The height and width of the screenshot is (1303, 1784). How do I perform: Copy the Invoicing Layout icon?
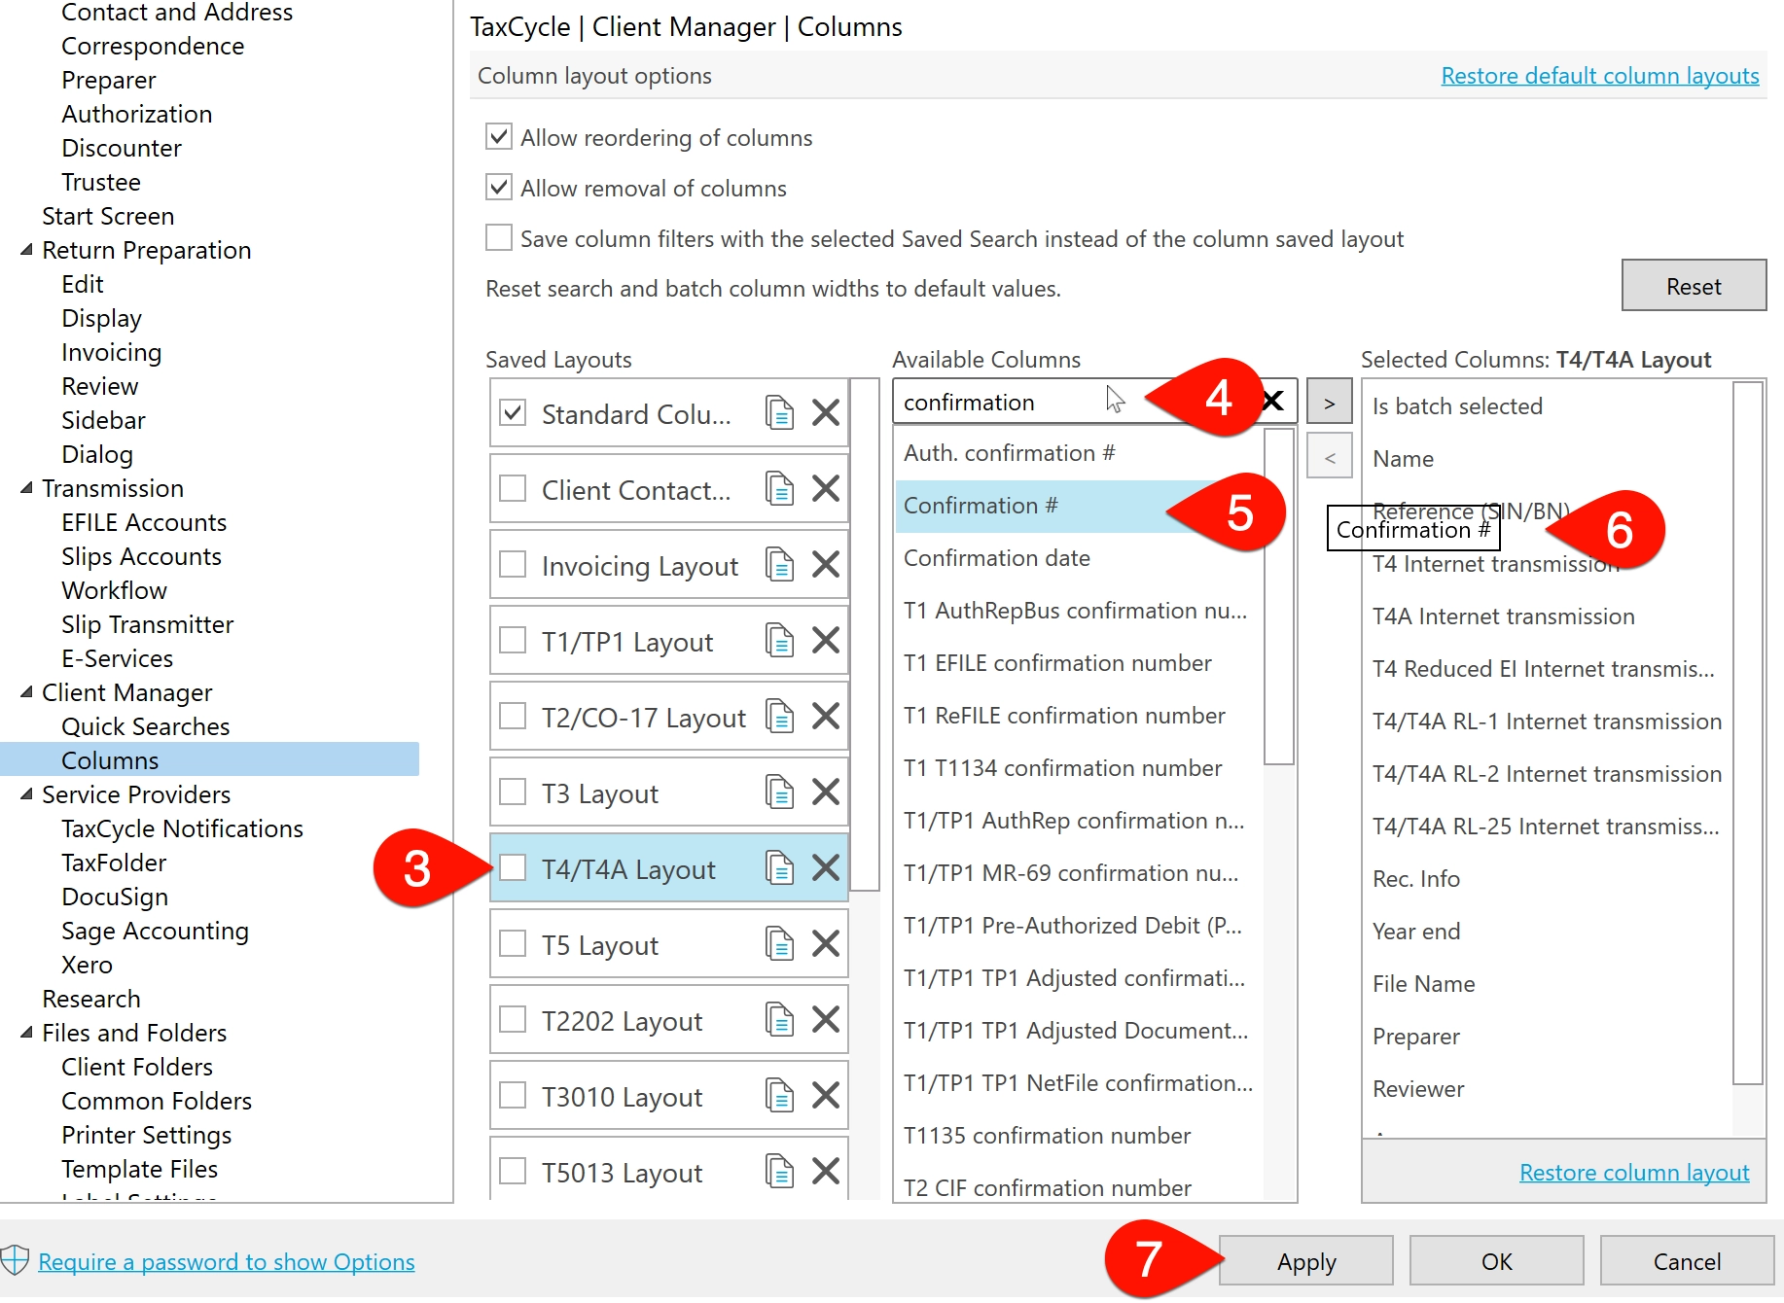coord(779,565)
